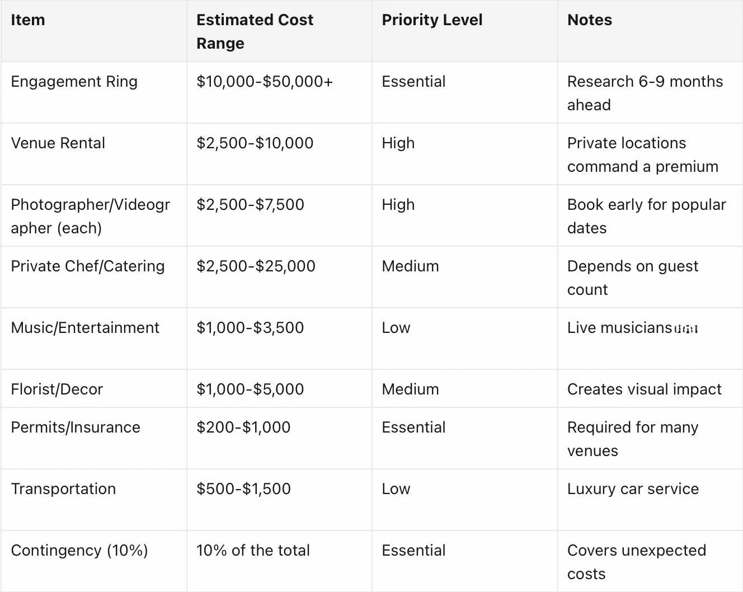
Task: Click the Item column header
Action: [x=28, y=20]
